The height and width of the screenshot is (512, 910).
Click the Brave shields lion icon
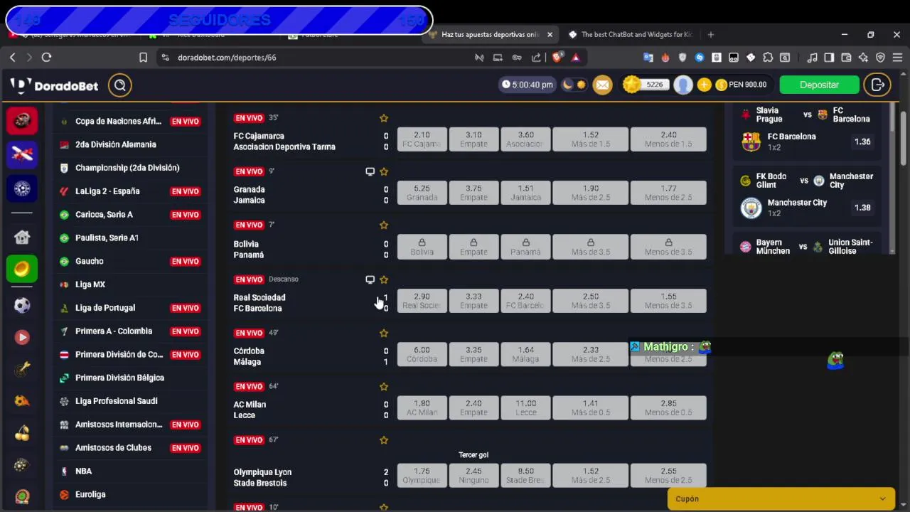coord(558,57)
